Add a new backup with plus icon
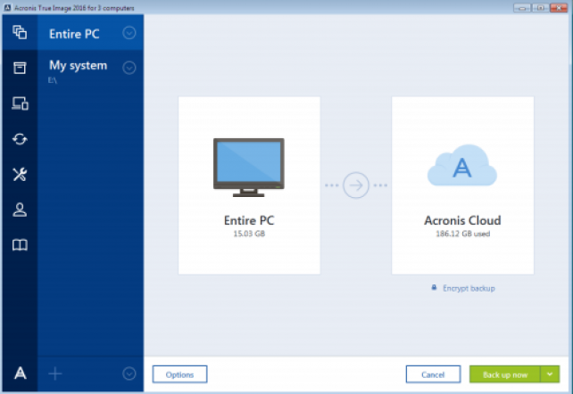Screen dimensions: 573x394 coord(55,373)
